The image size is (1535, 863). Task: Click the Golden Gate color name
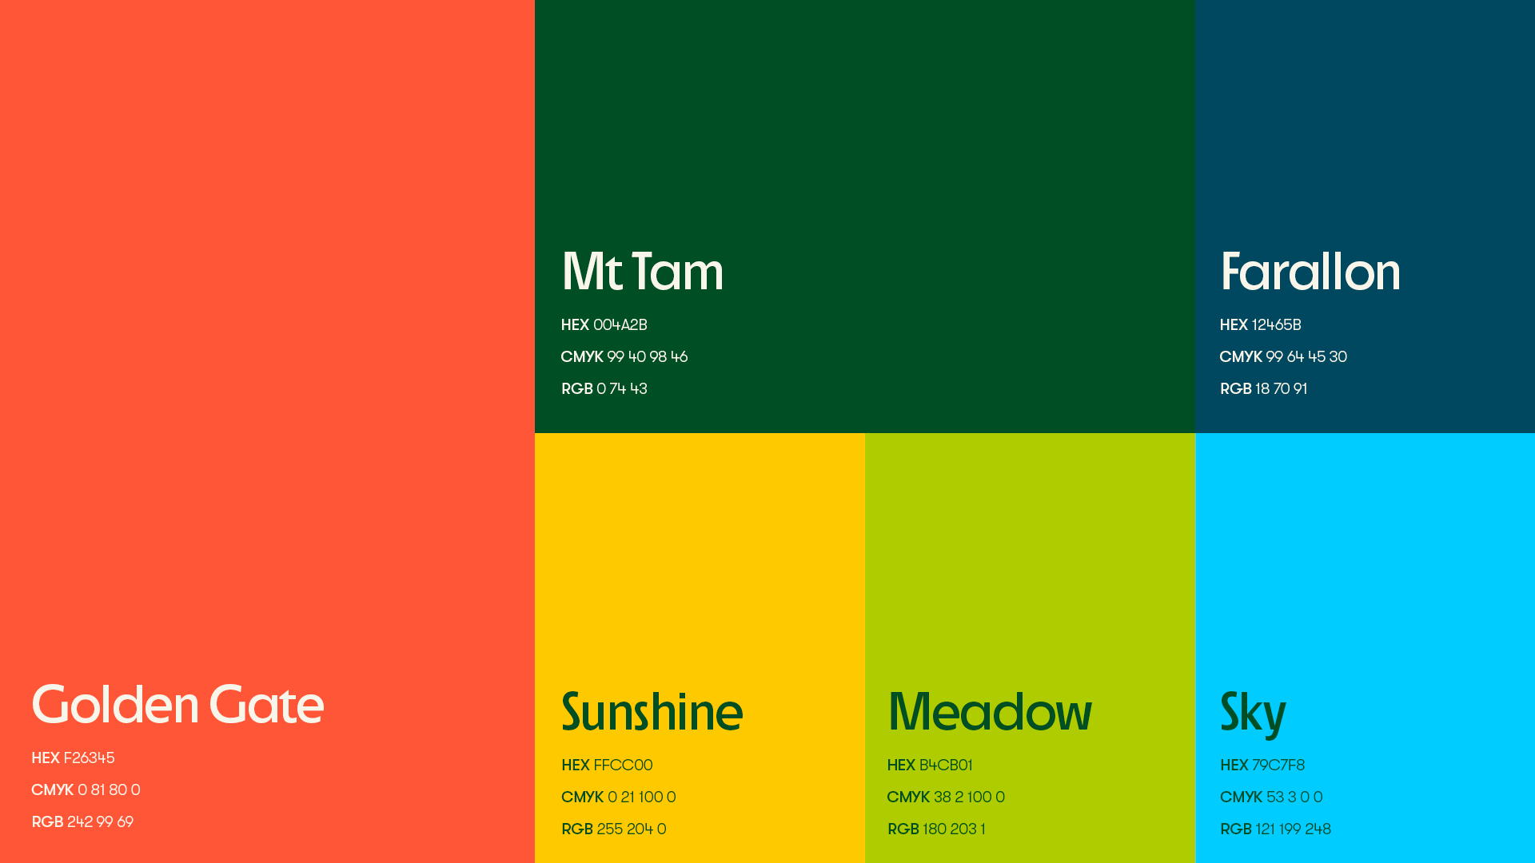[x=177, y=704]
